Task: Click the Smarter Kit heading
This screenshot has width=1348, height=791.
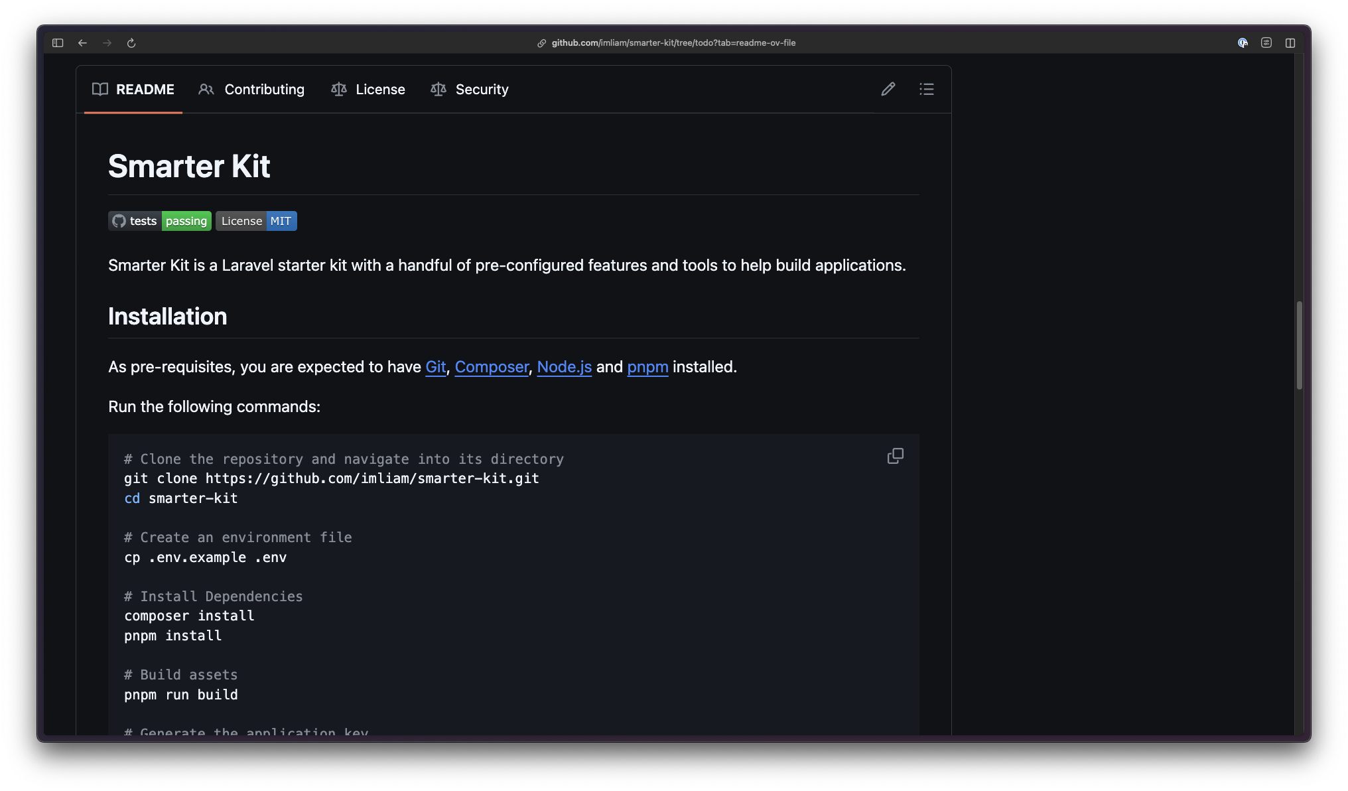Action: click(x=189, y=166)
